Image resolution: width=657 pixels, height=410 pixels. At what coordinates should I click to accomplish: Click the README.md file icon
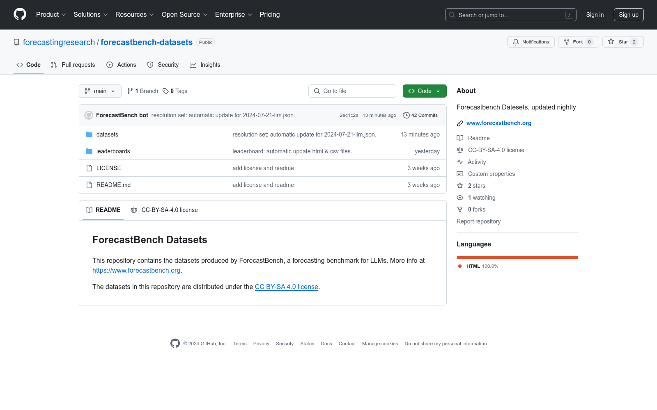(89, 185)
